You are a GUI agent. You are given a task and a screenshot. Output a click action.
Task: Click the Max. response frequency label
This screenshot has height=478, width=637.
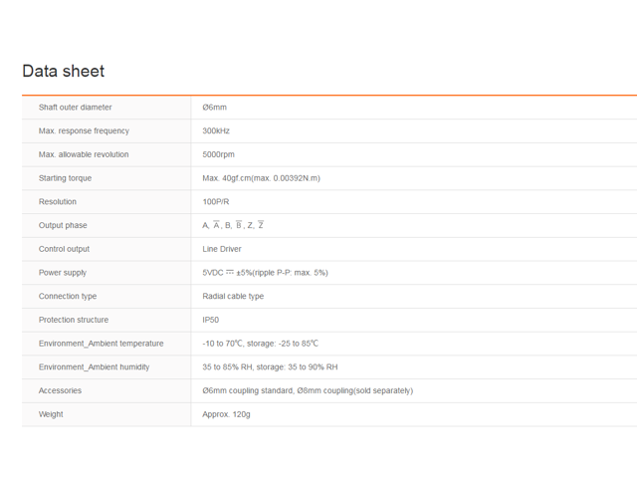click(x=84, y=130)
